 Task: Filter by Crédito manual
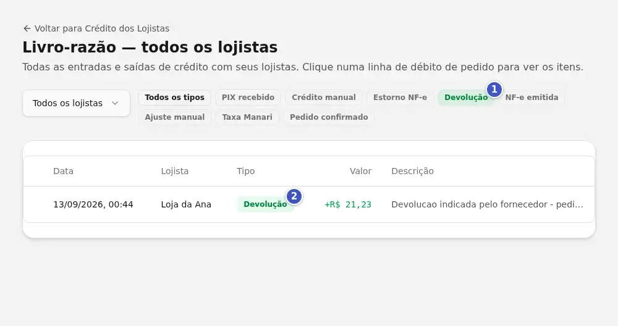click(x=324, y=98)
